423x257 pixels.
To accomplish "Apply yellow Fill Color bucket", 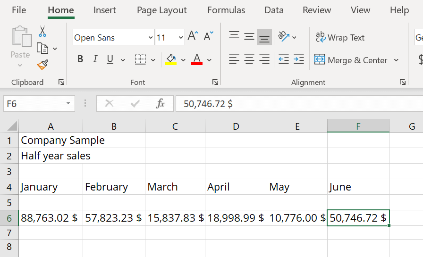I will pos(171,59).
